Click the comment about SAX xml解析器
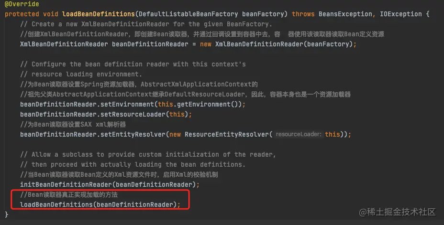 73,124
